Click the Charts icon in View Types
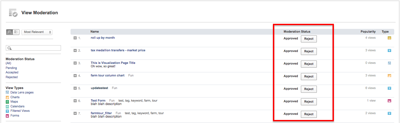The image size is (400, 123). pos(7,97)
